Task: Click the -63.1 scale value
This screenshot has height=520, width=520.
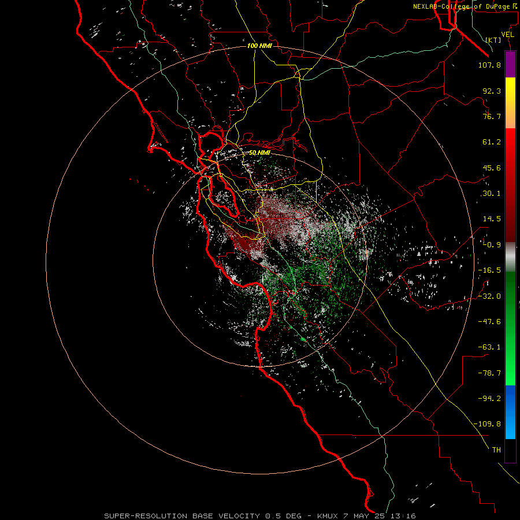Action: coord(489,347)
